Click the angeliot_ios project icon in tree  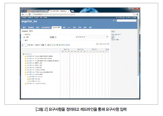coord(23,54)
